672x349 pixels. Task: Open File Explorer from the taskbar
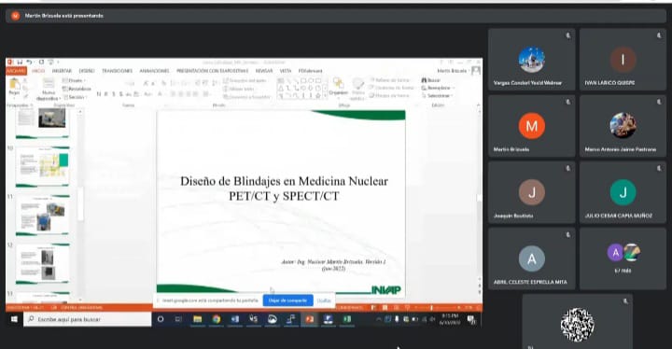tap(198, 319)
